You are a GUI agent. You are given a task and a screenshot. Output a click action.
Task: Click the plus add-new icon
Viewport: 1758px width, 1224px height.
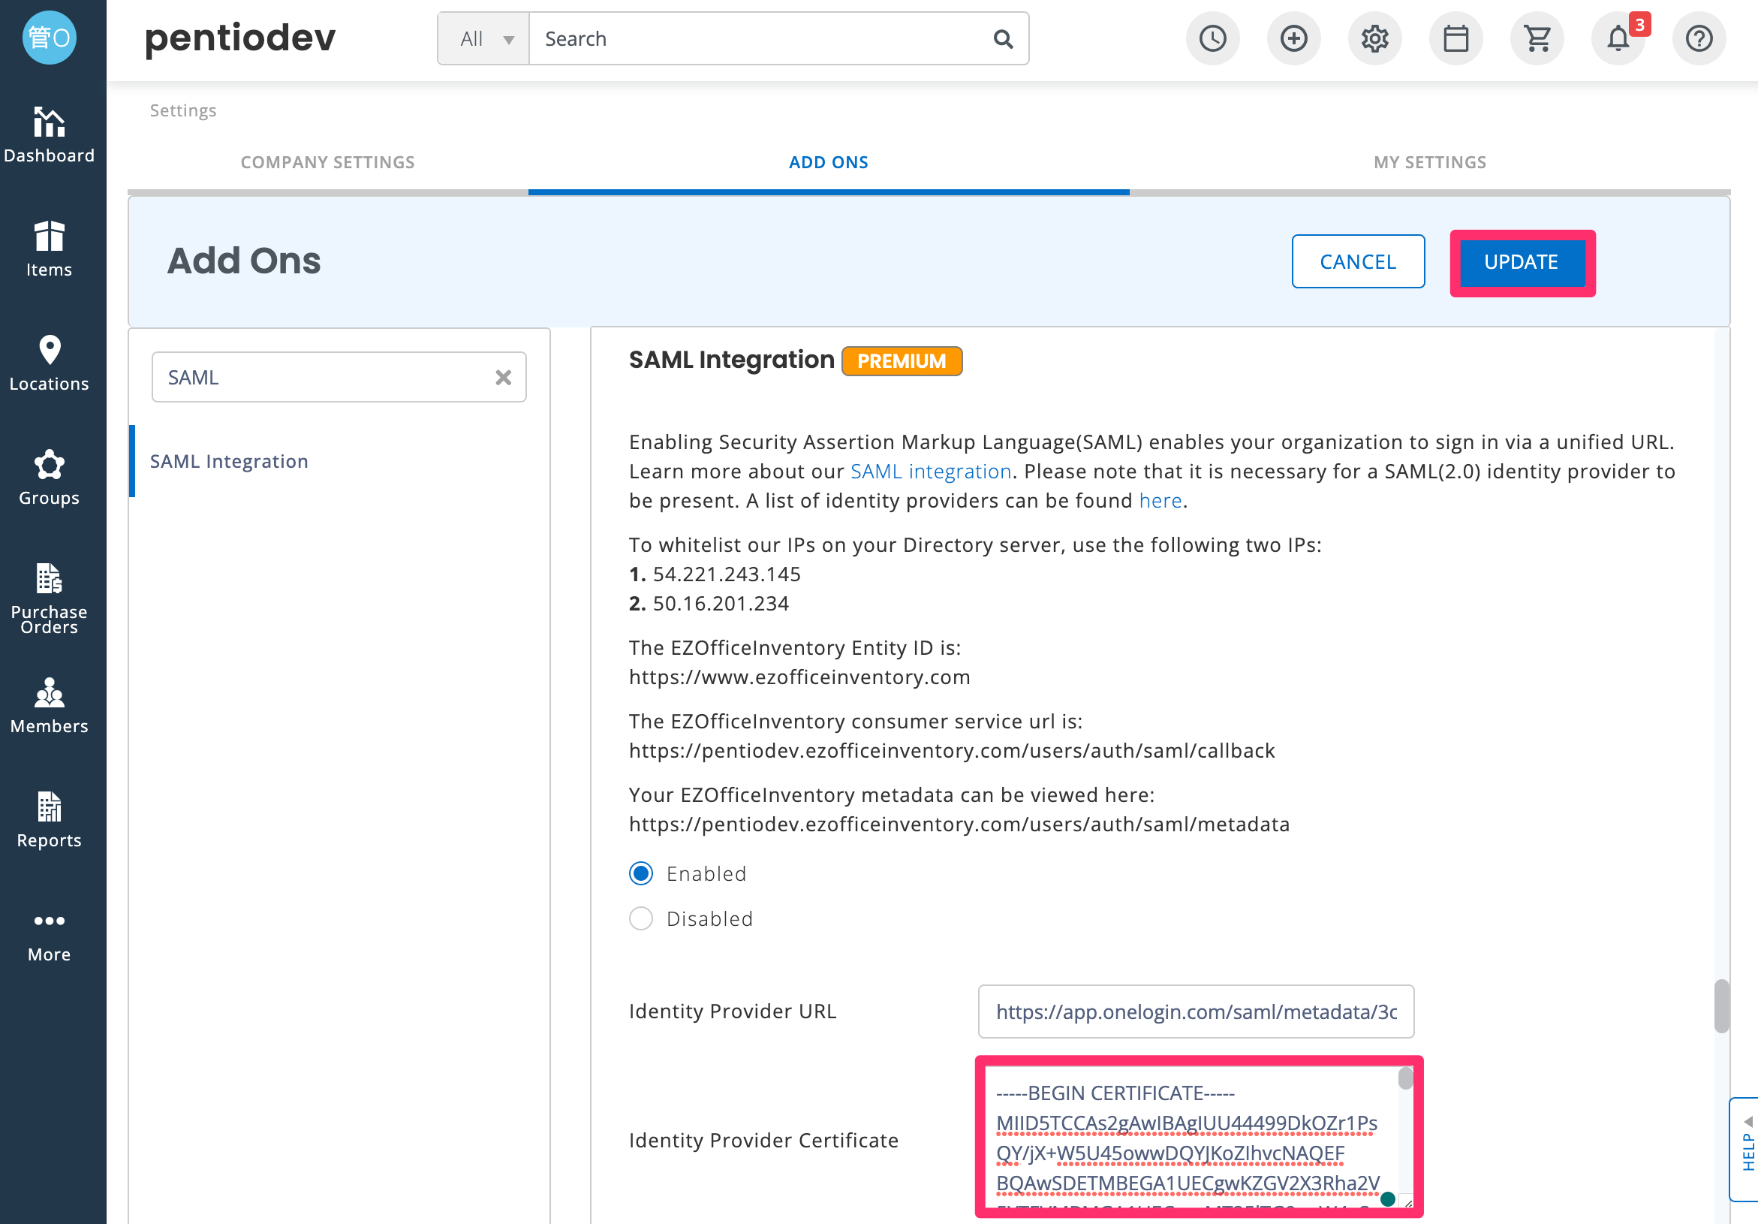[x=1294, y=38]
